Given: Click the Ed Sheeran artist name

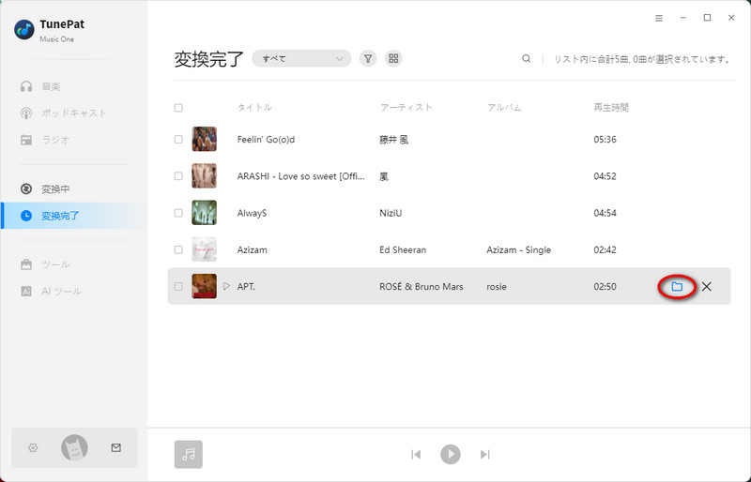Looking at the screenshot, I should [403, 249].
